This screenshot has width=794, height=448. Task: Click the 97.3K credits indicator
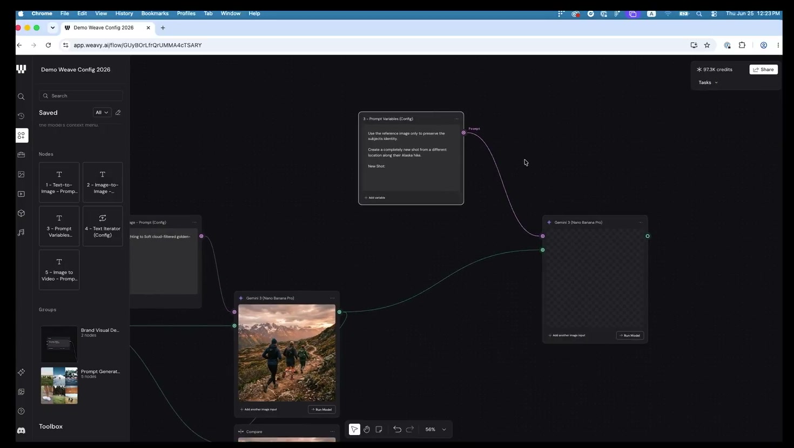click(714, 70)
